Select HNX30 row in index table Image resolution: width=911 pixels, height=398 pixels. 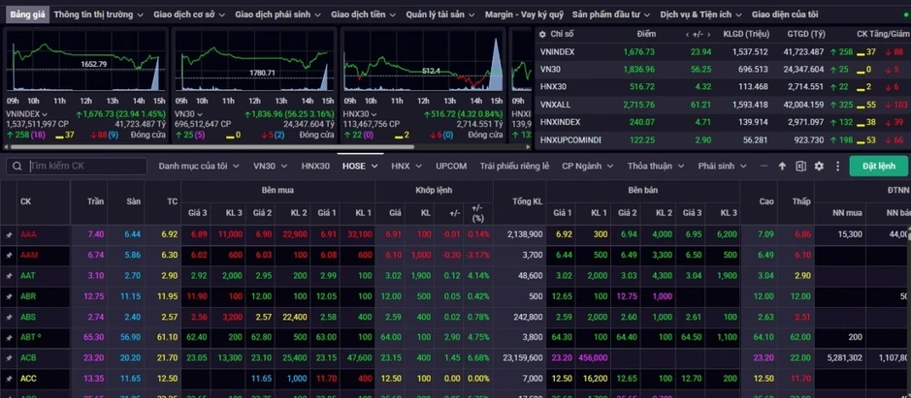[723, 87]
